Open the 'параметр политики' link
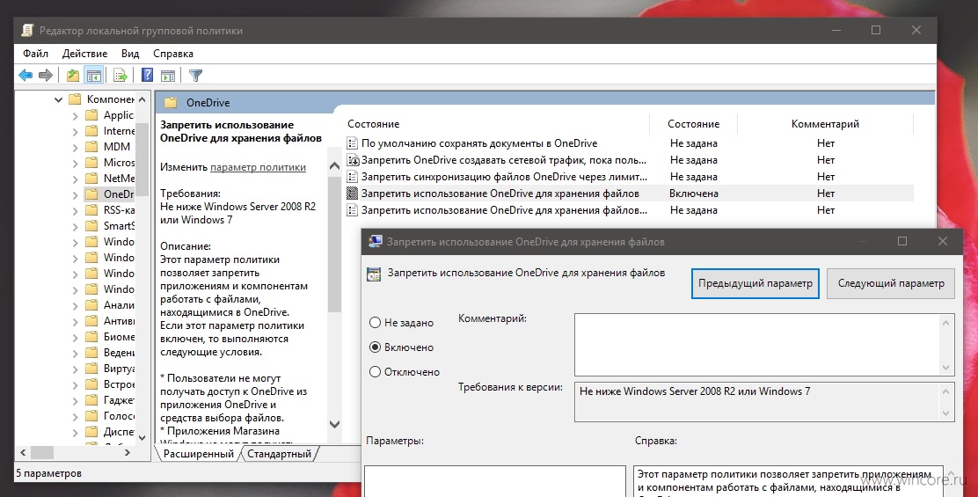 [259, 167]
